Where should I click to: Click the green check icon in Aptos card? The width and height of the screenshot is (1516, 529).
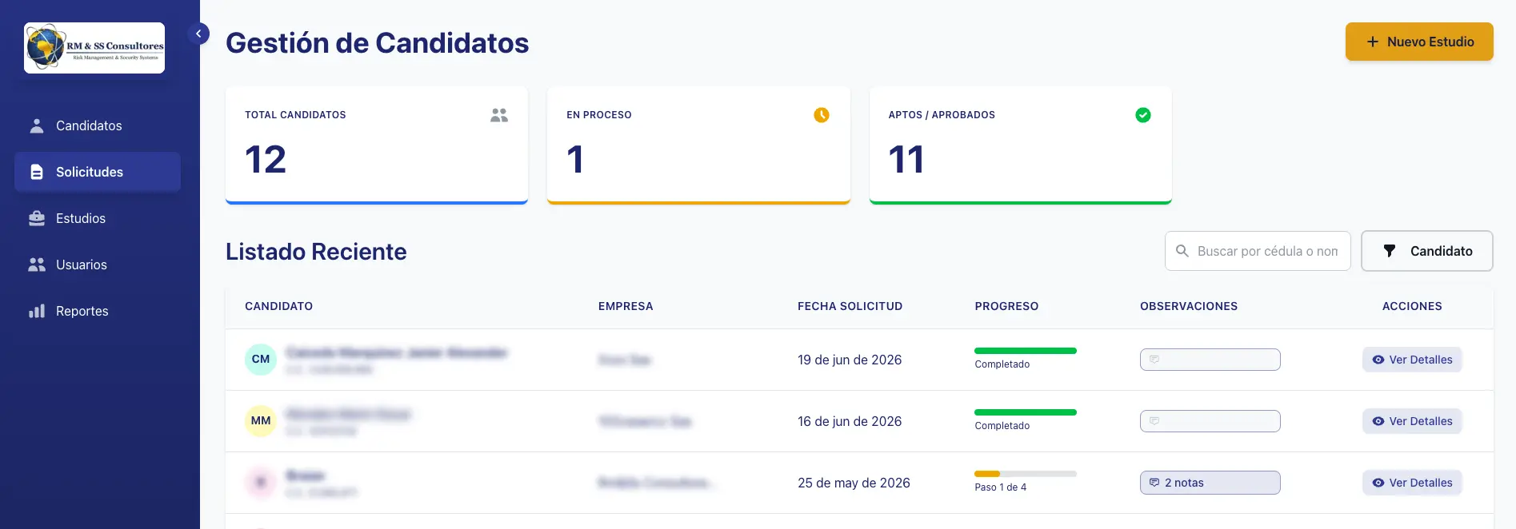click(1143, 115)
